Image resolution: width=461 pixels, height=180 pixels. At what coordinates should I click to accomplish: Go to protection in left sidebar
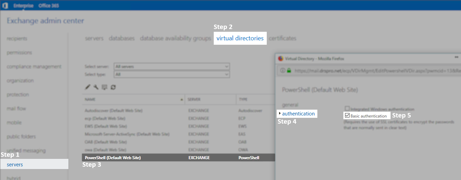pos(18,95)
